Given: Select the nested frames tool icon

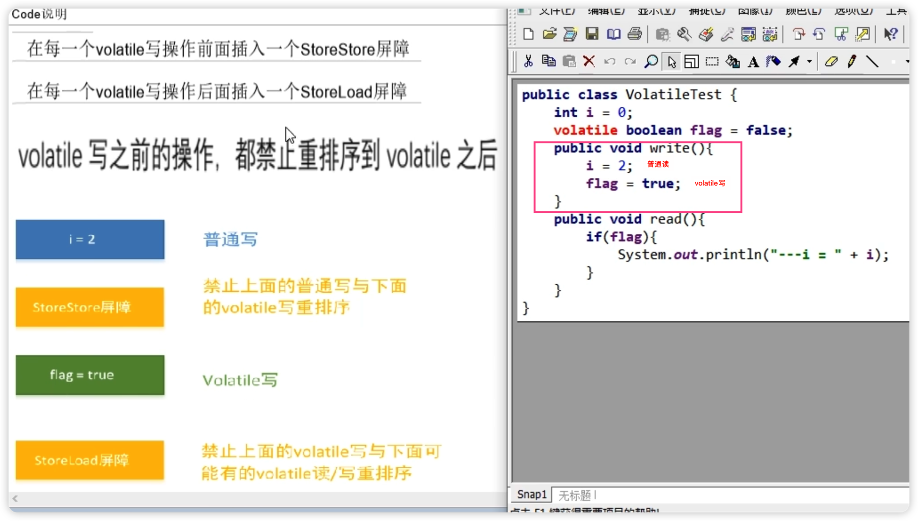Looking at the screenshot, I should pyautogui.click(x=692, y=62).
